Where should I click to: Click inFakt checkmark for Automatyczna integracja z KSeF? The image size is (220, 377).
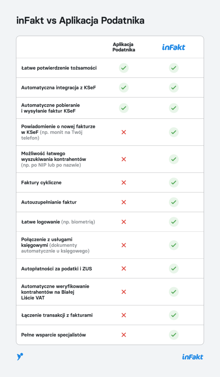[174, 88]
